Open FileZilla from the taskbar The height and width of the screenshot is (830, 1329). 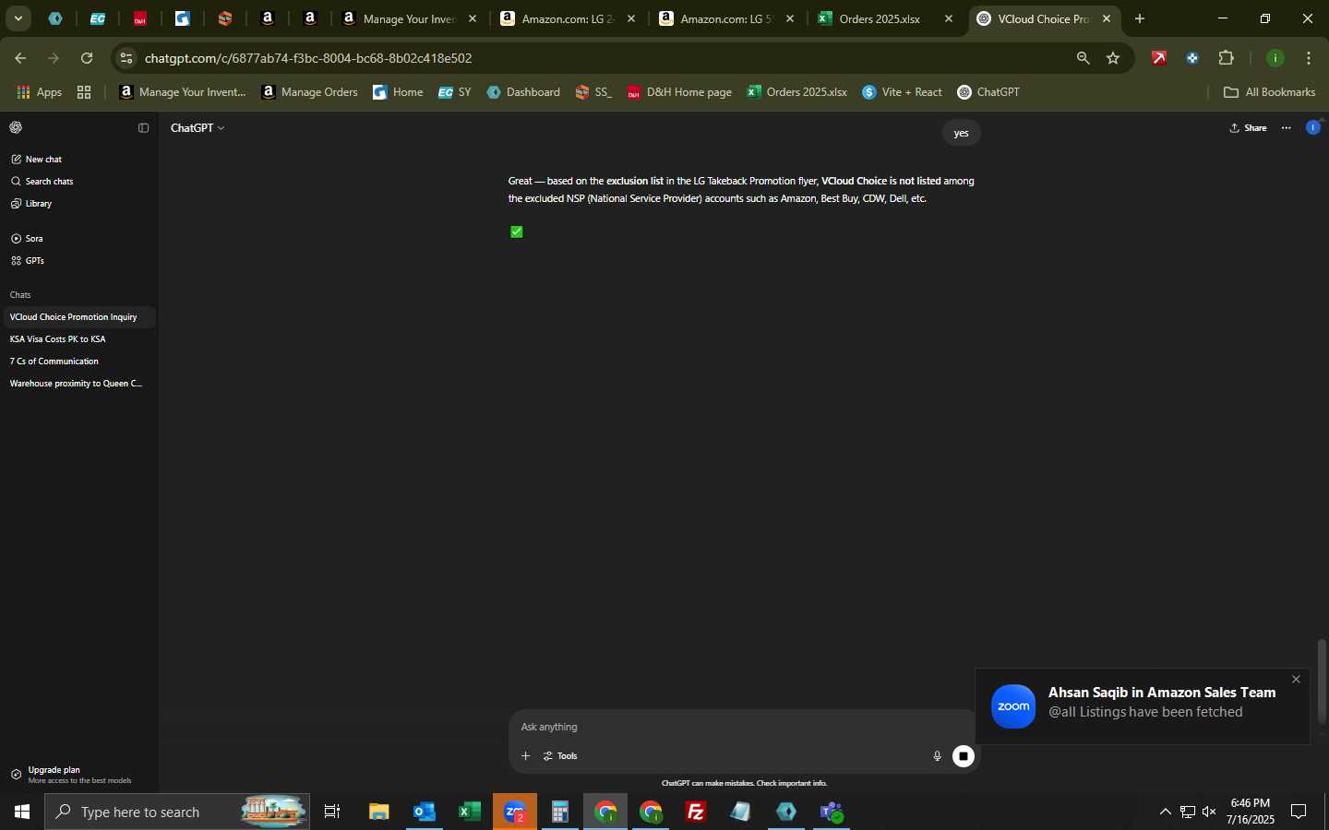696,812
